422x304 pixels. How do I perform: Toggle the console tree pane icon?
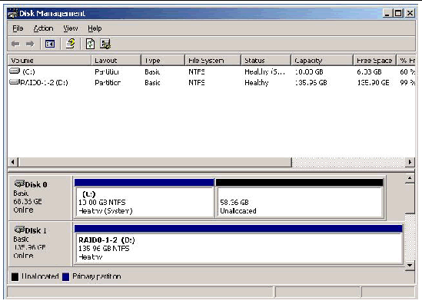[x=50, y=44]
